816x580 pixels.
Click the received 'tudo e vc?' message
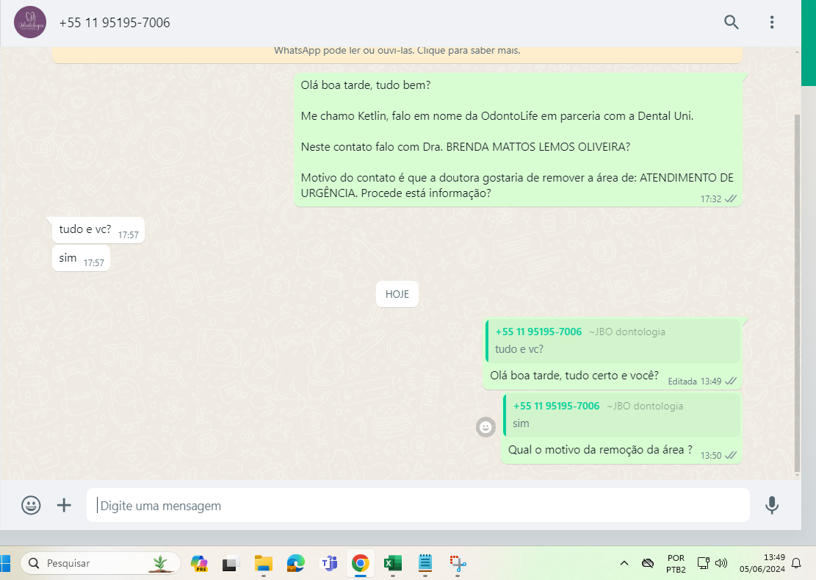[98, 229]
